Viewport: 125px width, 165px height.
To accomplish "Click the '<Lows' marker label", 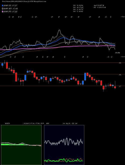I will pos(123,56).
